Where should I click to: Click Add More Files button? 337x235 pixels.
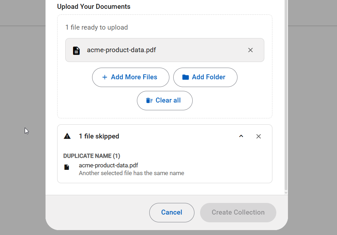point(131,77)
